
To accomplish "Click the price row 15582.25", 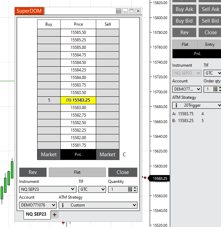I will [78, 130].
